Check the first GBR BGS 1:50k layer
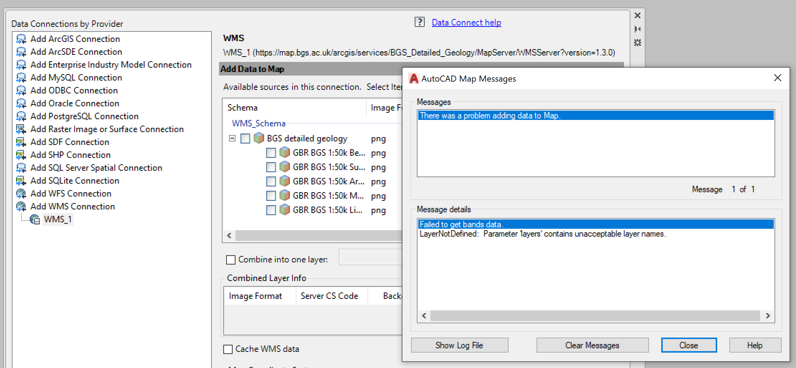The height and width of the screenshot is (368, 796). point(271,152)
